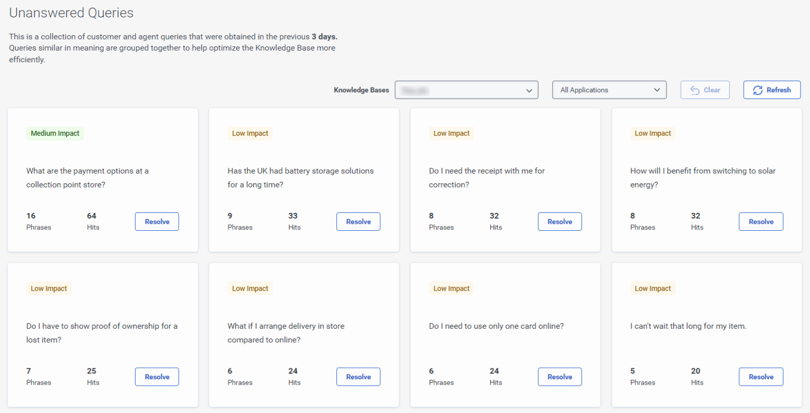Image resolution: width=810 pixels, height=413 pixels.
Task: Click the Unanswered Queries page title
Action: coord(71,13)
